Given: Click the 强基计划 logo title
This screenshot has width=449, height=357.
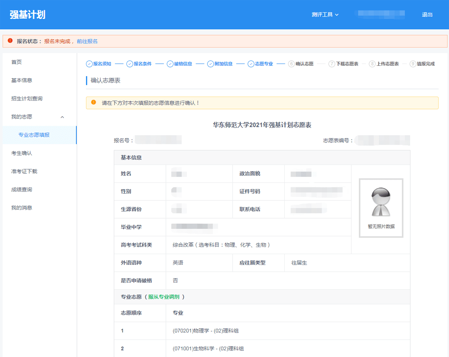Looking at the screenshot, I should 27,15.
